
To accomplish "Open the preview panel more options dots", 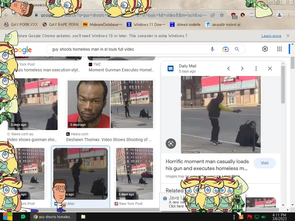I will (256, 68).
